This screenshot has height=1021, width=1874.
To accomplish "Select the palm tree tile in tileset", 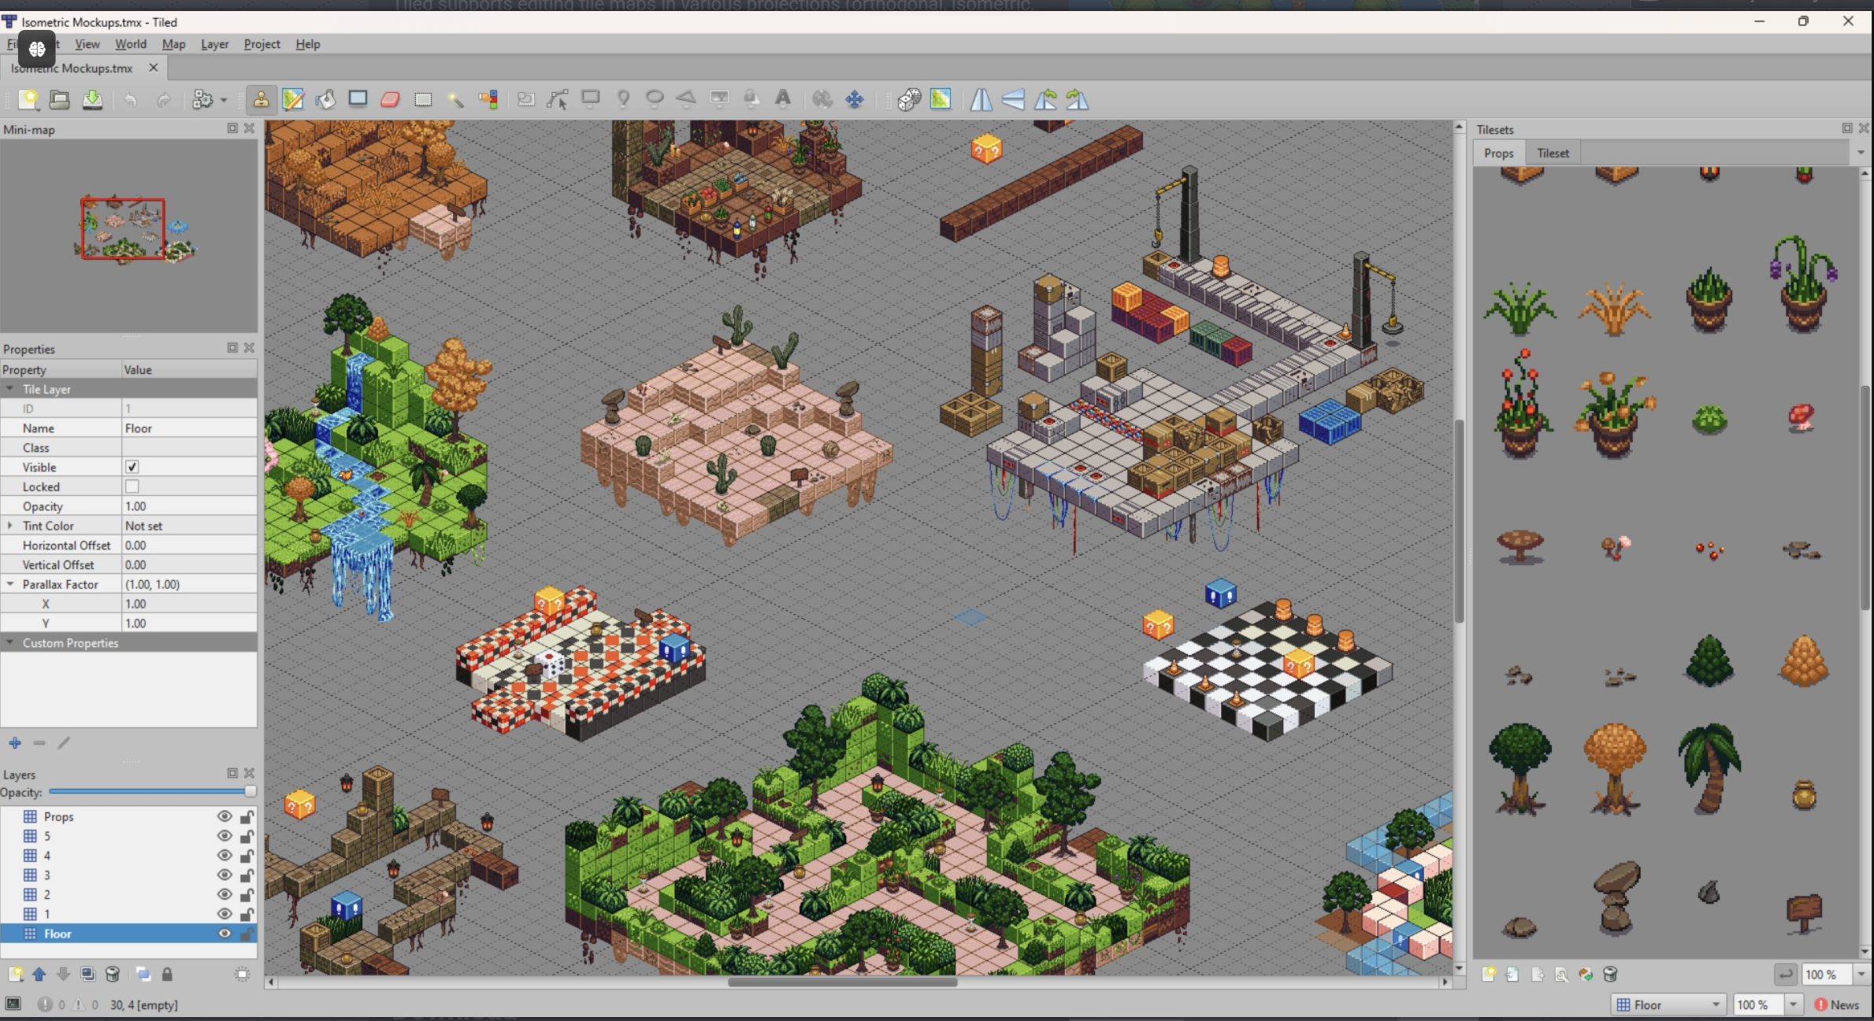I will click(1708, 768).
